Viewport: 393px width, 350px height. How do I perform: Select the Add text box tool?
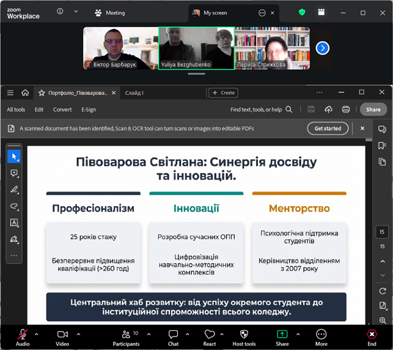point(14,223)
